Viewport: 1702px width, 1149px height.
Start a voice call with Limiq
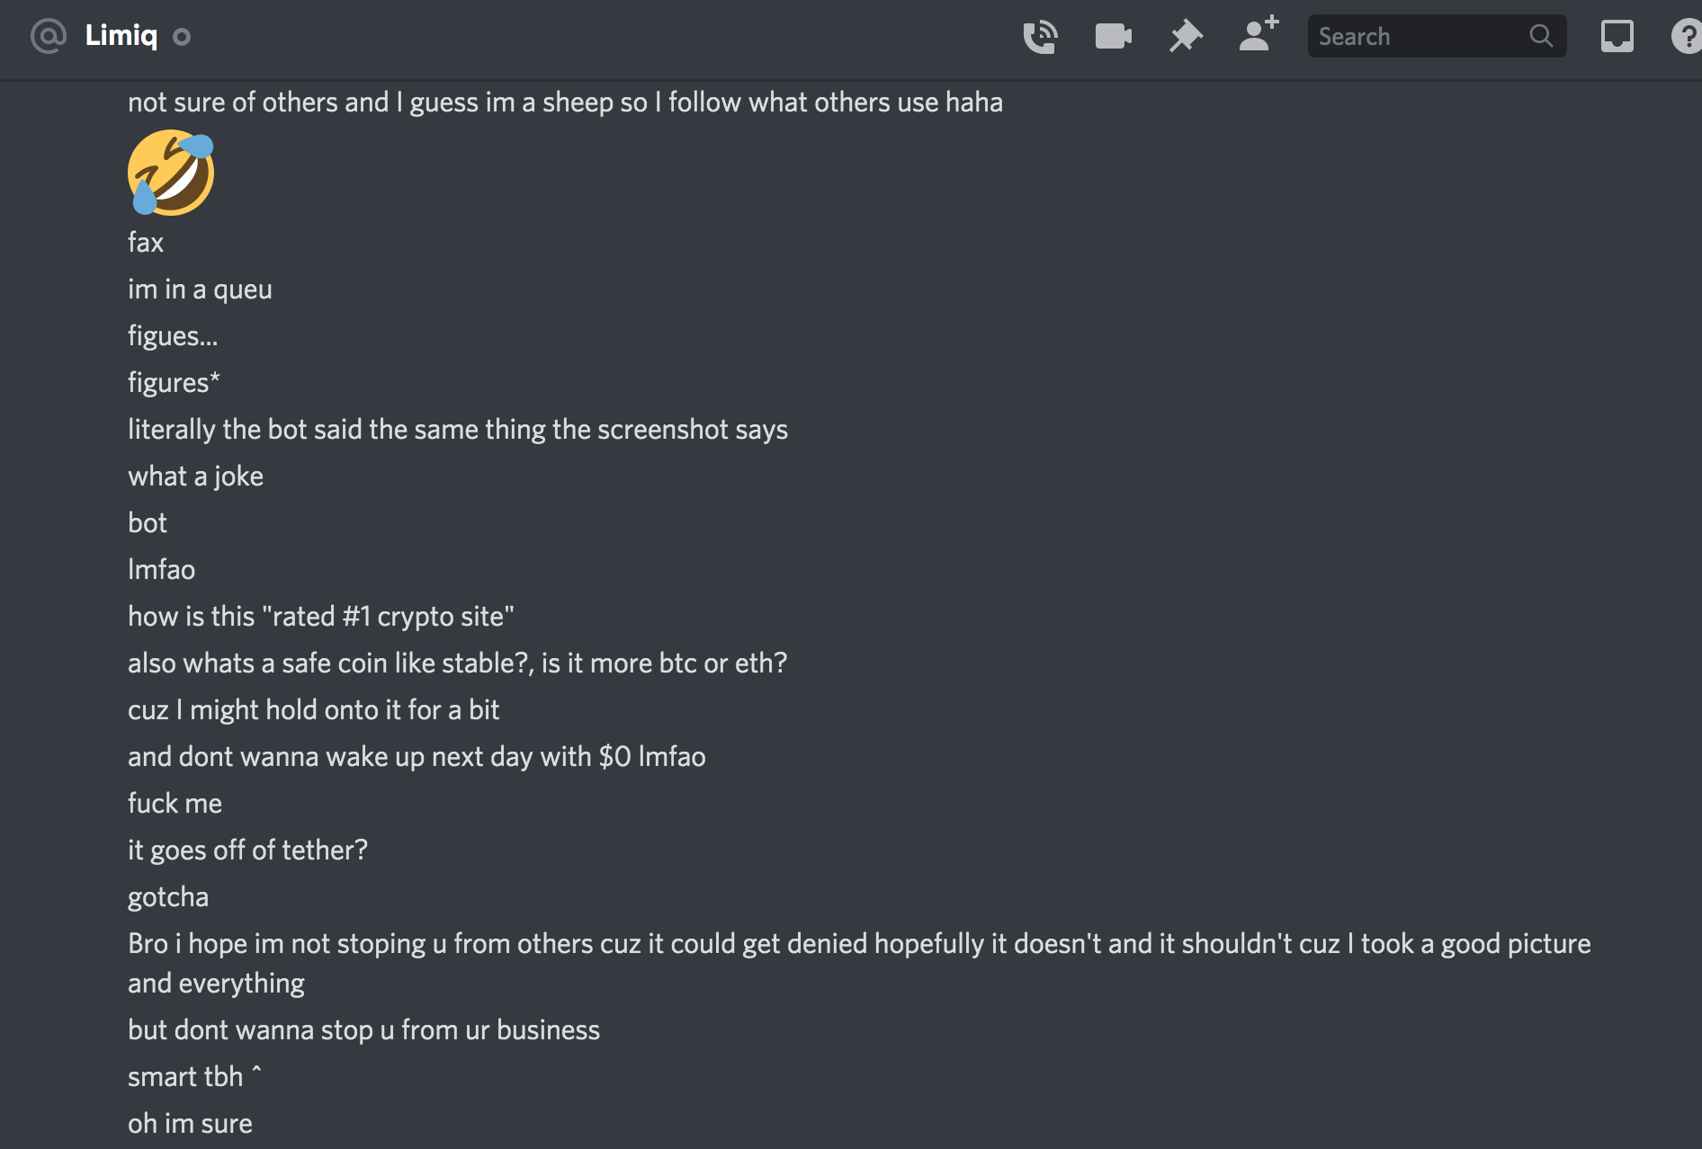1040,37
